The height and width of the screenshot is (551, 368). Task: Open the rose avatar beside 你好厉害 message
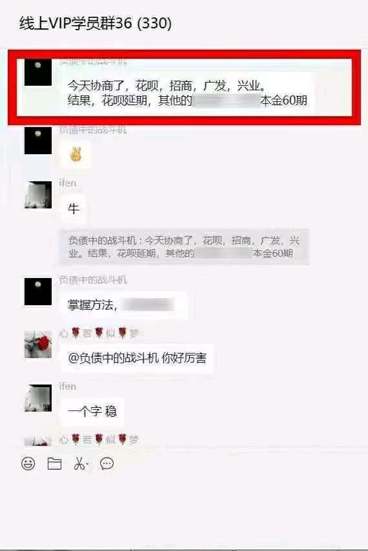point(38,345)
